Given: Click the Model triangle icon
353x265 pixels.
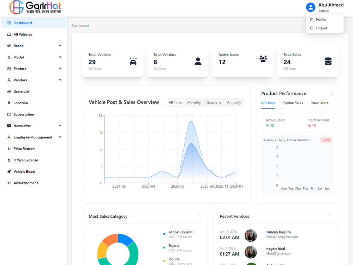Looking at the screenshot, I should pos(9,57).
